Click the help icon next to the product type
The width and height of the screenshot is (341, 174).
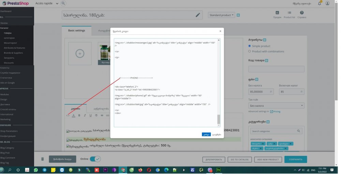tap(238, 15)
